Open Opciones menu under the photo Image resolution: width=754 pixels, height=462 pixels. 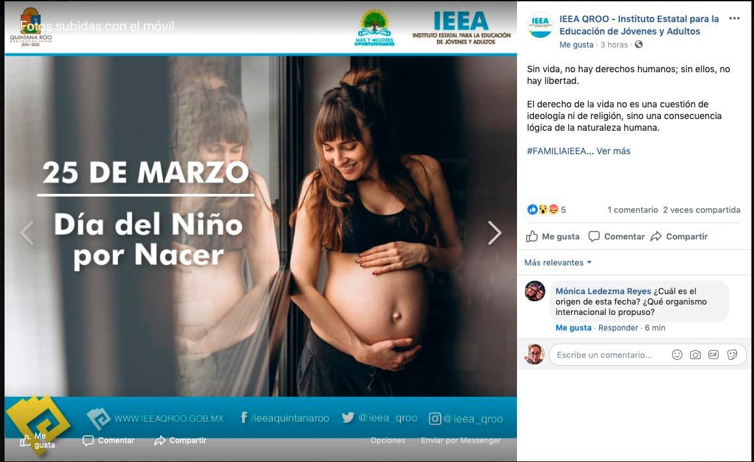tap(387, 441)
